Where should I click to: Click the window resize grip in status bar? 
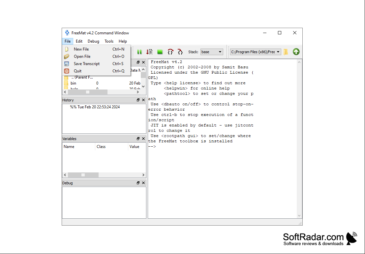tap(300, 223)
